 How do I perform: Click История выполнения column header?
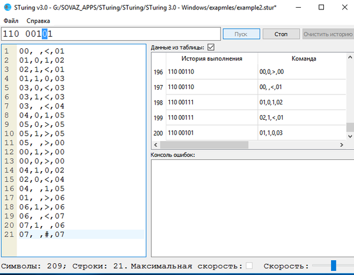212,58
